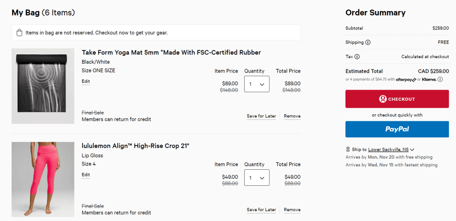The width and height of the screenshot is (456, 221).
Task: Edit the Align High-Rise Crop item
Action: pos(86,175)
